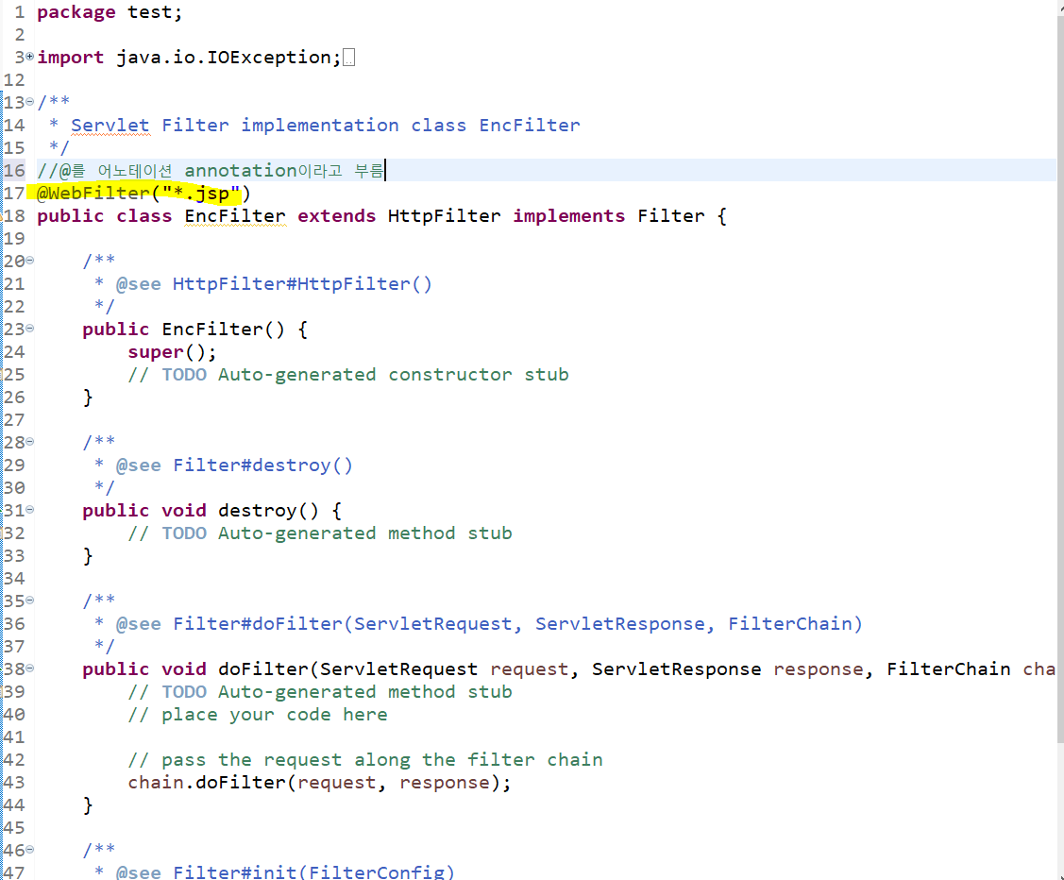The height and width of the screenshot is (880, 1064).
Task: Click the Korean annotation comment on line 16
Action: pos(211,170)
